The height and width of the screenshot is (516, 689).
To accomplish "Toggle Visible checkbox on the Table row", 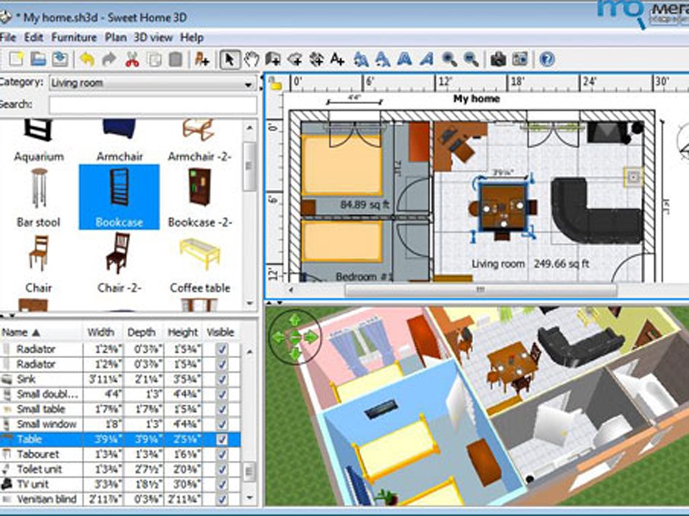I will [x=222, y=439].
